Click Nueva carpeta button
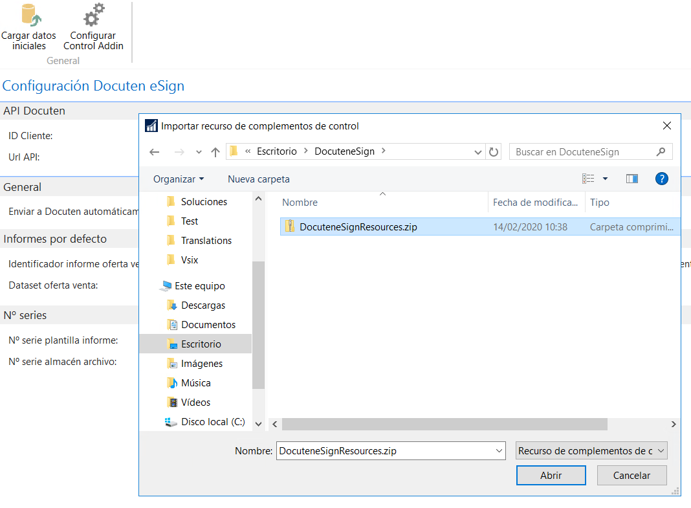Image resolution: width=691 pixels, height=508 pixels. coord(259,179)
